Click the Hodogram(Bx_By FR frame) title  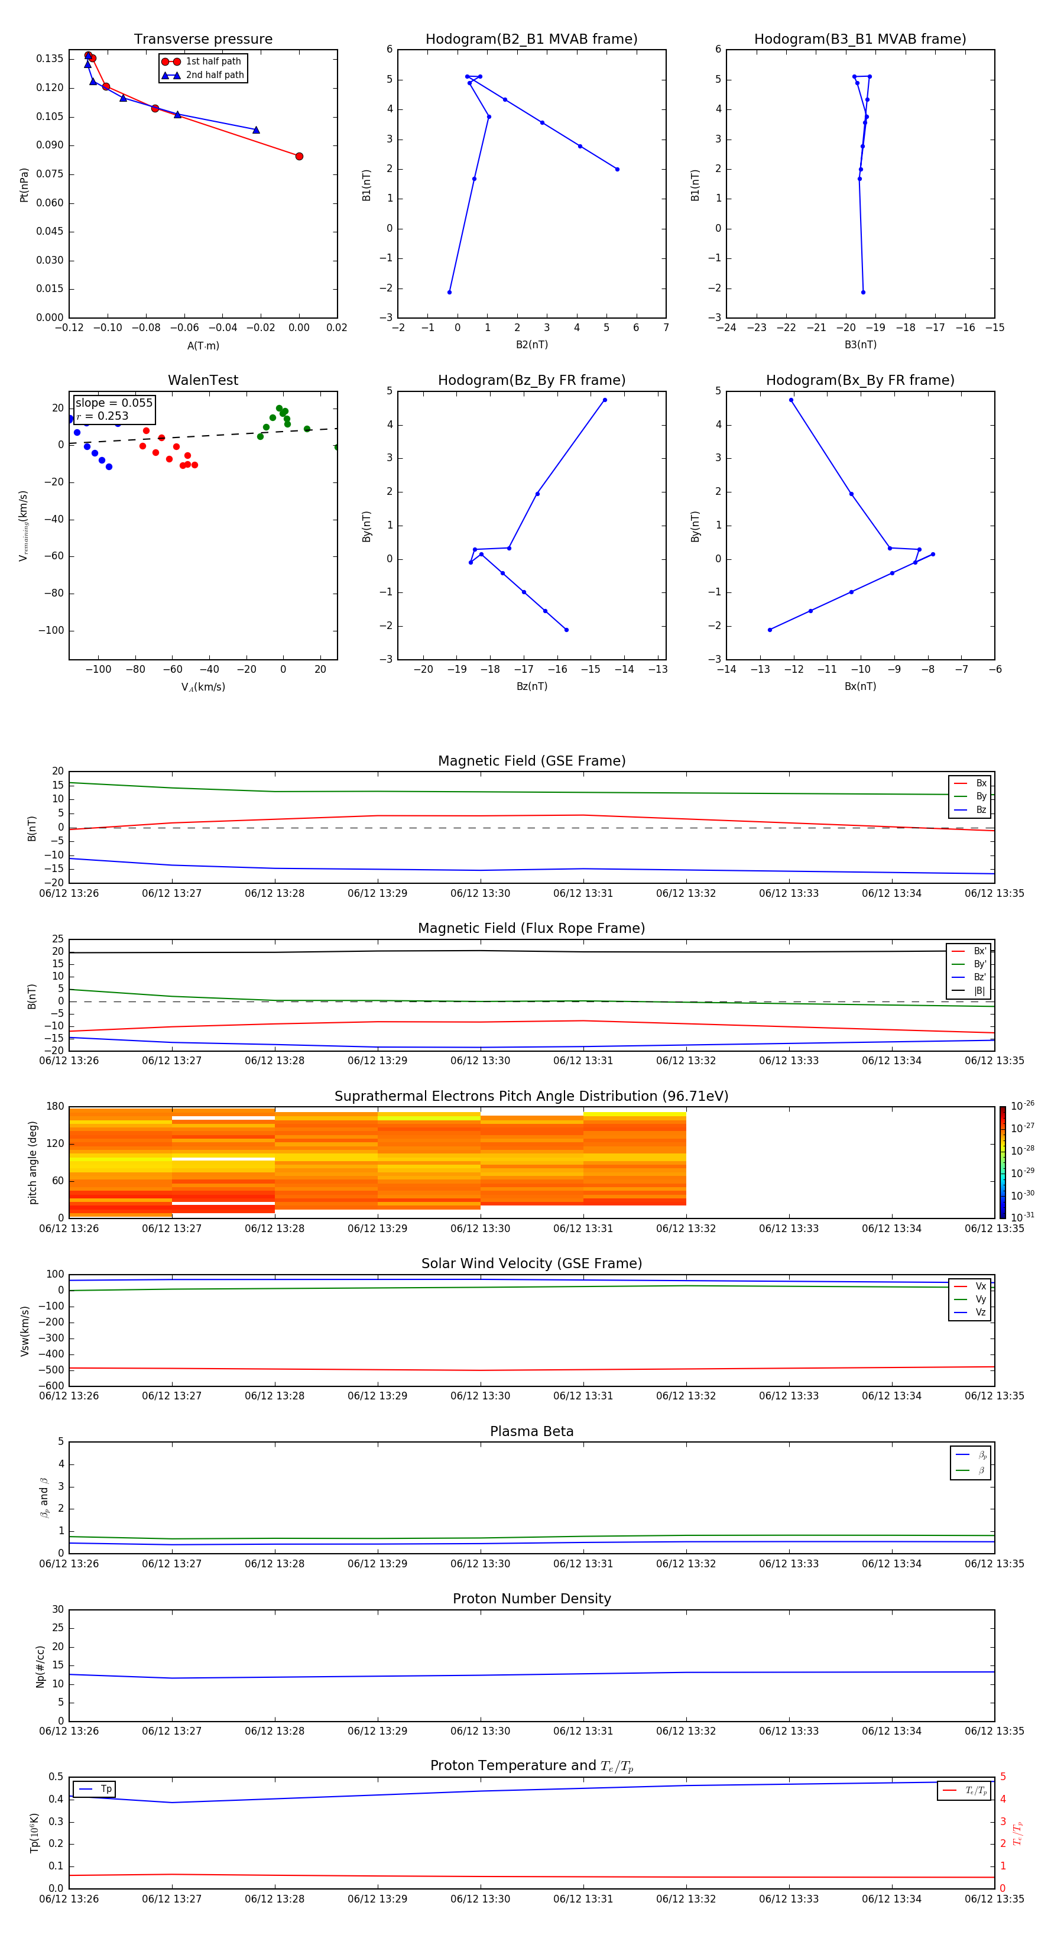point(860,380)
